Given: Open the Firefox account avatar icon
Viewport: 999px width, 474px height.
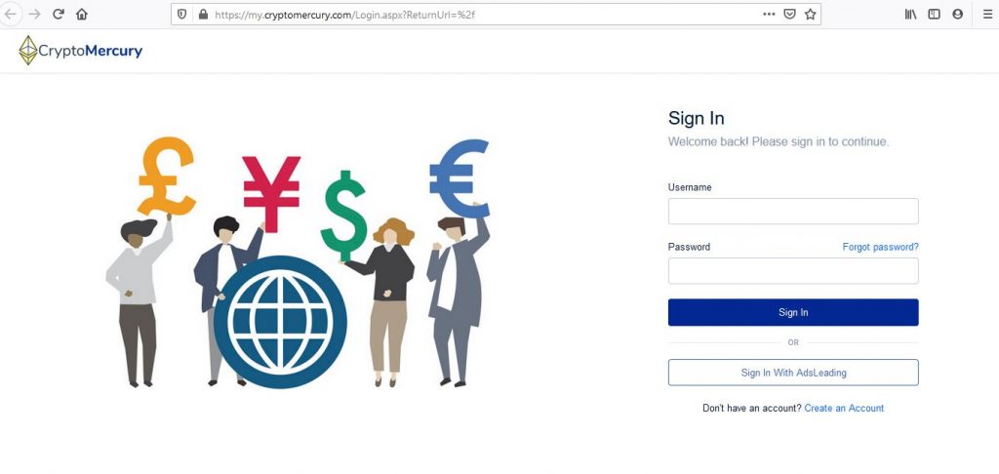Looking at the screenshot, I should (958, 14).
